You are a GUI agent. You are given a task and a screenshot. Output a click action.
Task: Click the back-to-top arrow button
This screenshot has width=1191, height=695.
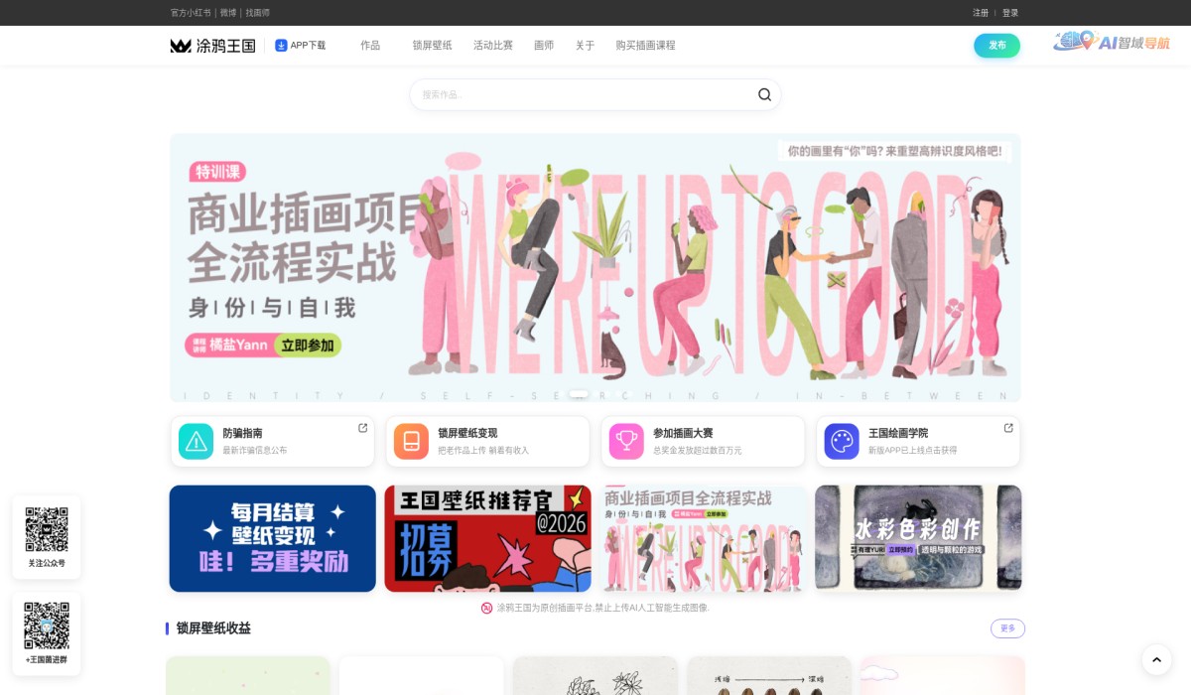coord(1156,659)
